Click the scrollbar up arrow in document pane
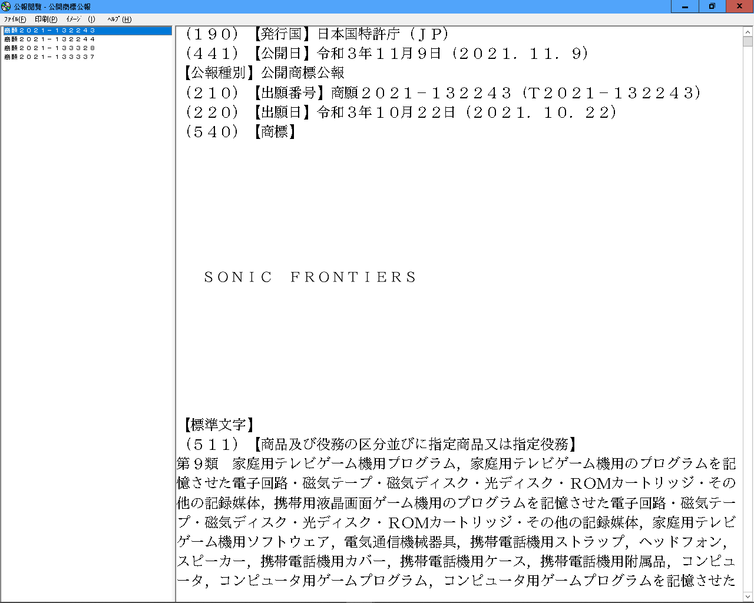Screen dimensions: 754x603 point(748,32)
